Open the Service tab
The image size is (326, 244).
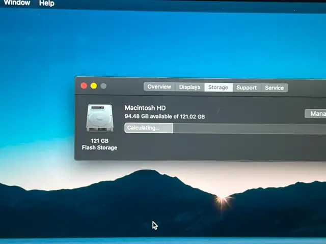tap(275, 88)
